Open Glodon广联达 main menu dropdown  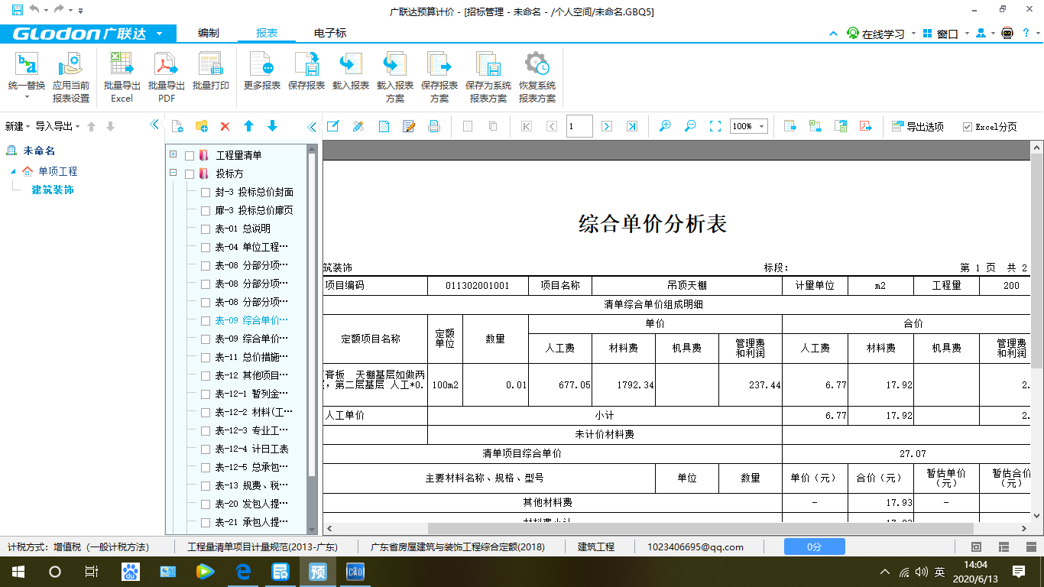pos(159,34)
